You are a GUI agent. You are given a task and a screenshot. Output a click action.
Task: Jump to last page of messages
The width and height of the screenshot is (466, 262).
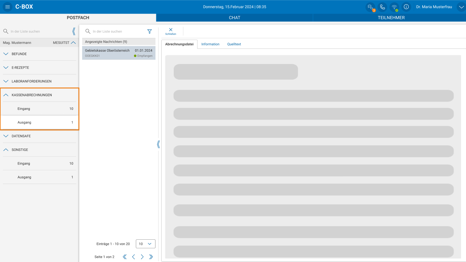(x=151, y=257)
